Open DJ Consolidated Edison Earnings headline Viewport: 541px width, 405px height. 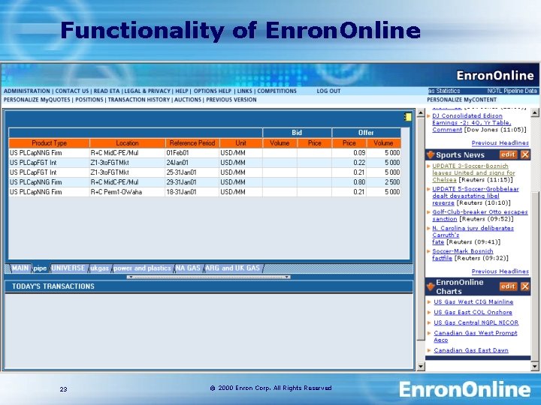click(471, 122)
